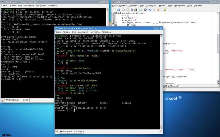Open Сервис menu in Kate

coord(161,6)
